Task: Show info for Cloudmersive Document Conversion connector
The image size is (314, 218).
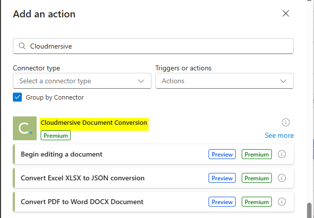Action: 286,122
